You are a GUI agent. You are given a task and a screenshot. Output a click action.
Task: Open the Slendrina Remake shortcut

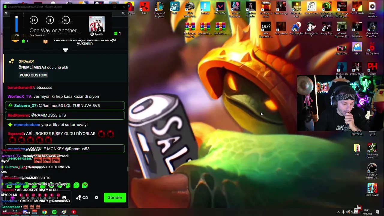[250, 9]
